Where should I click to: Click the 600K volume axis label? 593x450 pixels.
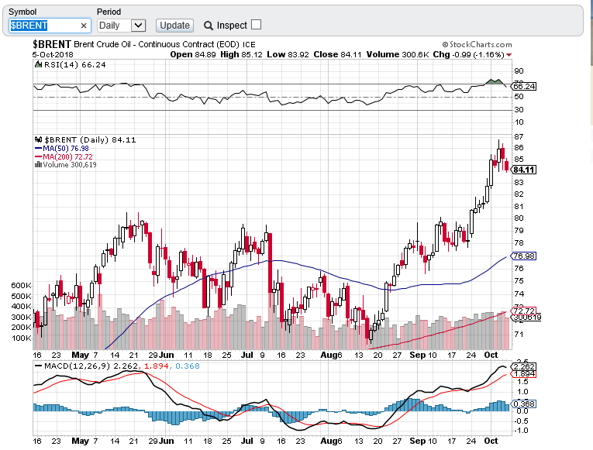(21, 286)
